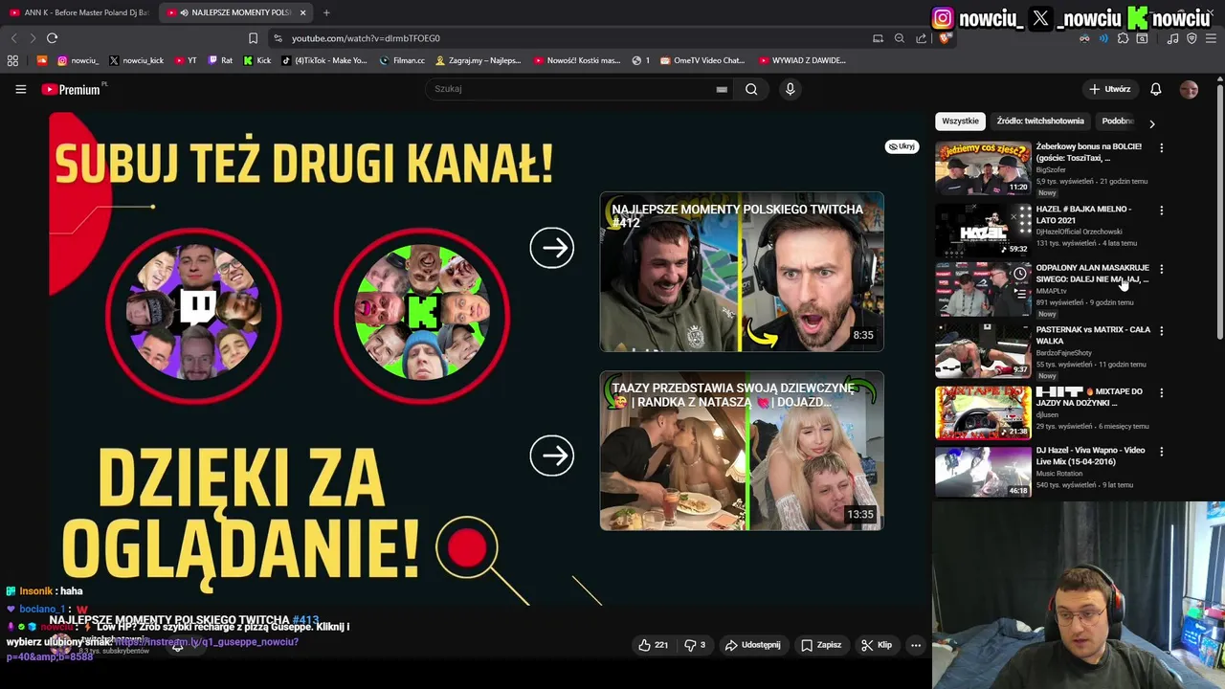Screen dimensions: 1225x689
Task: Open browser apps grid in bookmarks bar
Action: (x=12, y=60)
